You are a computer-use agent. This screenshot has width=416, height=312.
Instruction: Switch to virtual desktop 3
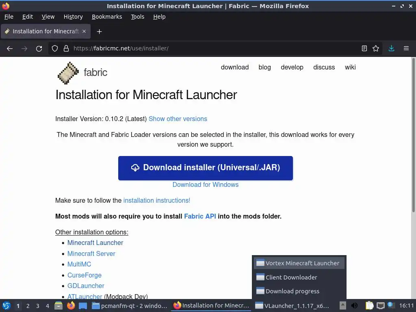click(x=38, y=306)
